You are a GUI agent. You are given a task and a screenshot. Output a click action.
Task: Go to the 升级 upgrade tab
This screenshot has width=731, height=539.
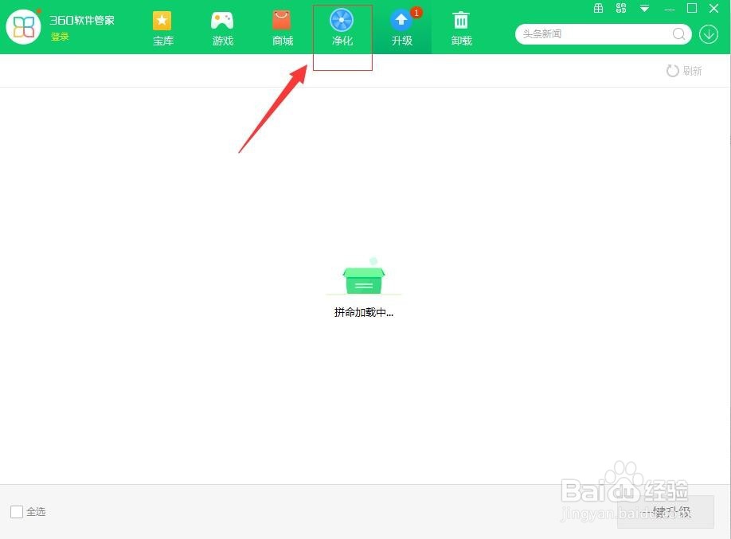[x=402, y=29]
